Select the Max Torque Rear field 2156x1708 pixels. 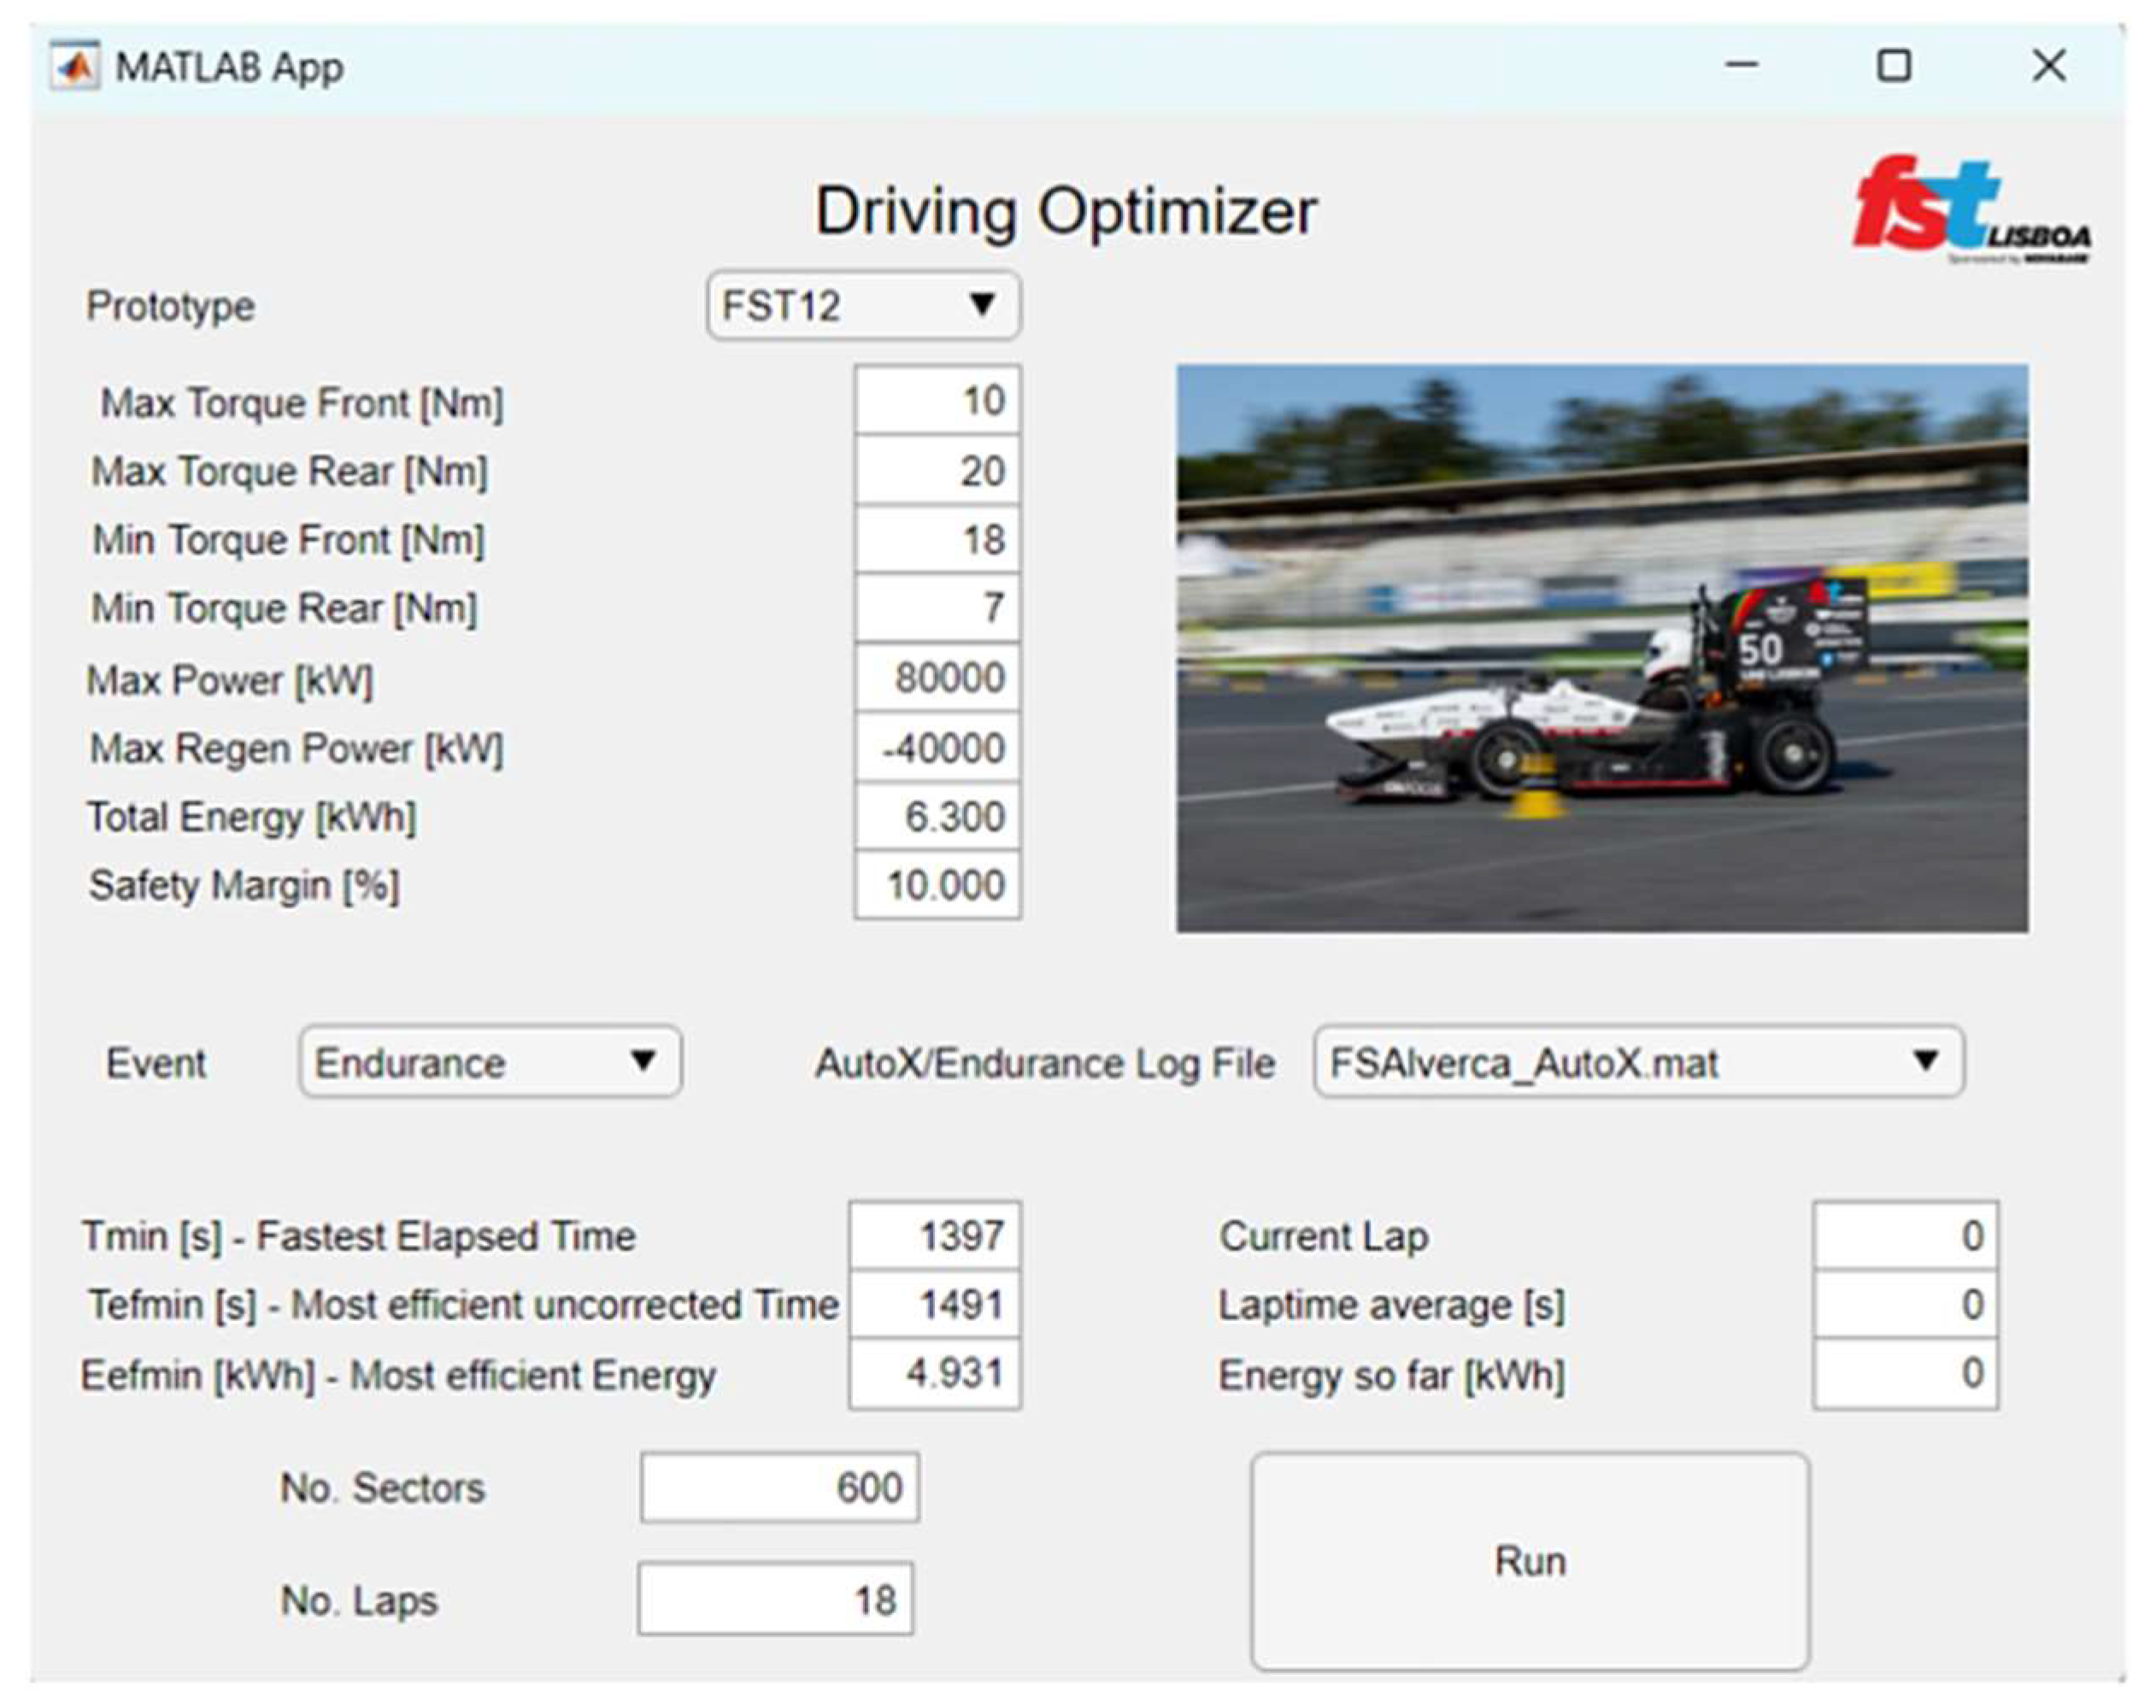click(x=937, y=470)
